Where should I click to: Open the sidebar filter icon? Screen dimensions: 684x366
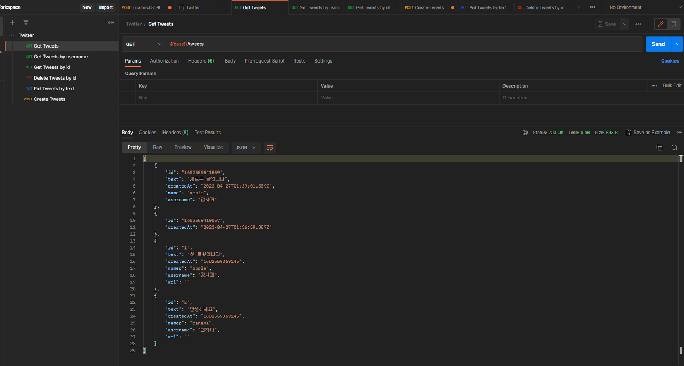[26, 22]
